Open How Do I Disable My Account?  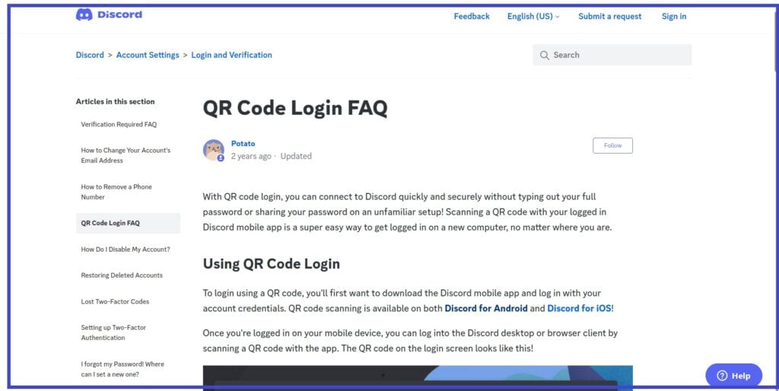coord(126,250)
